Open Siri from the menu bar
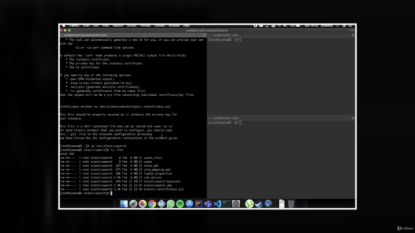This screenshot has height=233, width=415. 344,26
